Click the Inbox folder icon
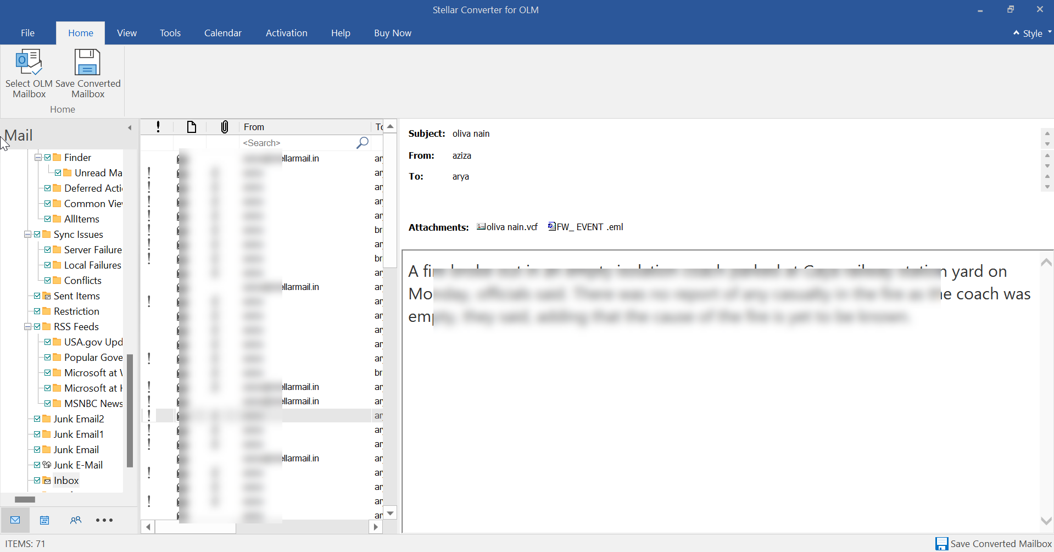The image size is (1054, 552). click(x=47, y=481)
